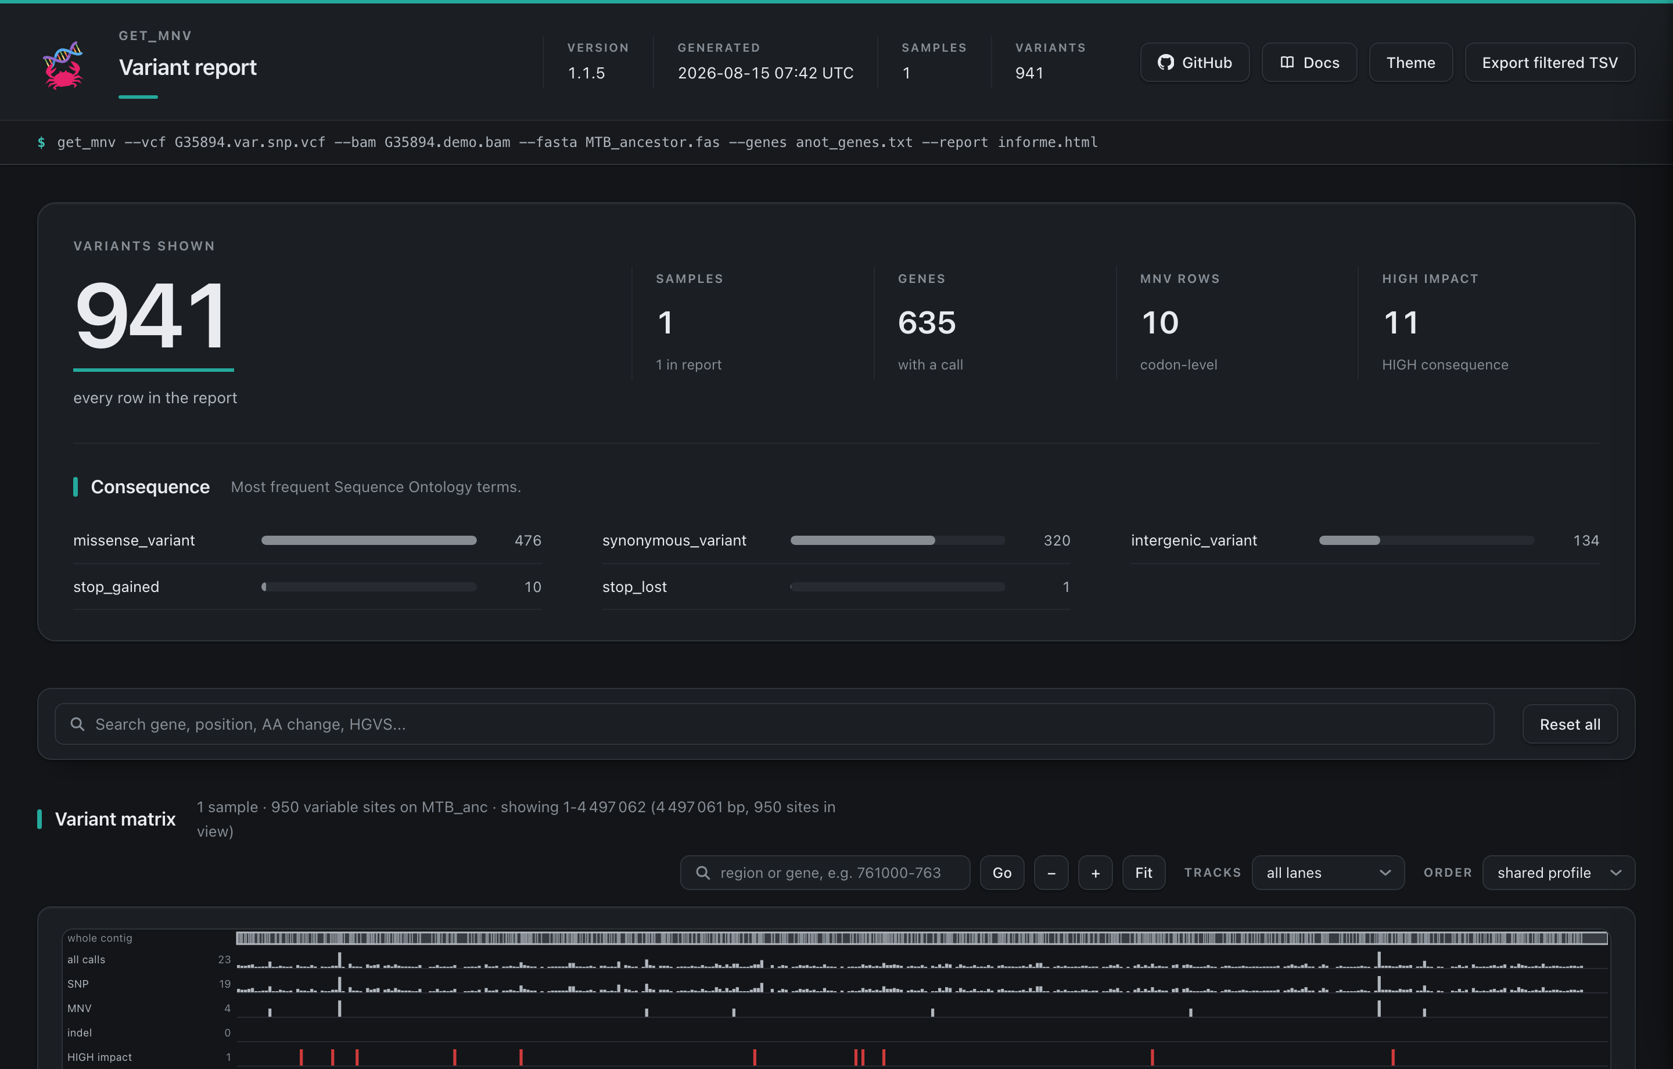This screenshot has height=1069, width=1673.
Task: Click the 941 variants shown number
Action: click(x=151, y=315)
